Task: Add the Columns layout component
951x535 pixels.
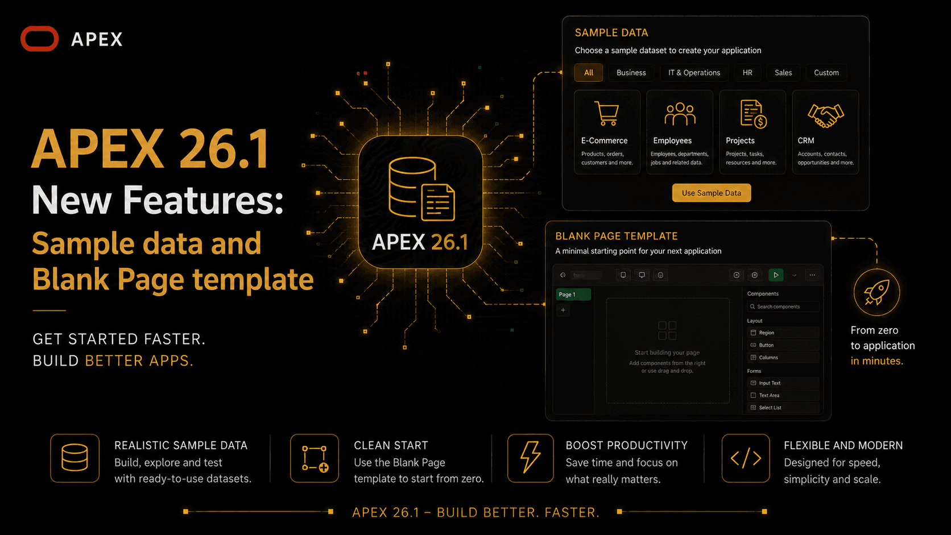Action: click(783, 358)
